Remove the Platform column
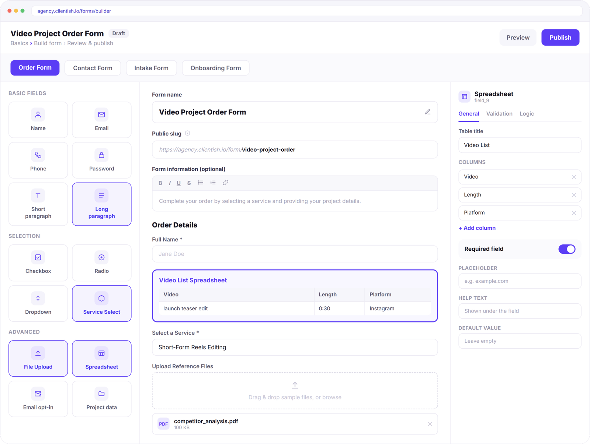This screenshot has width=590, height=444. click(x=574, y=213)
